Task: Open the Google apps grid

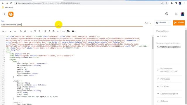Action: (176, 14)
